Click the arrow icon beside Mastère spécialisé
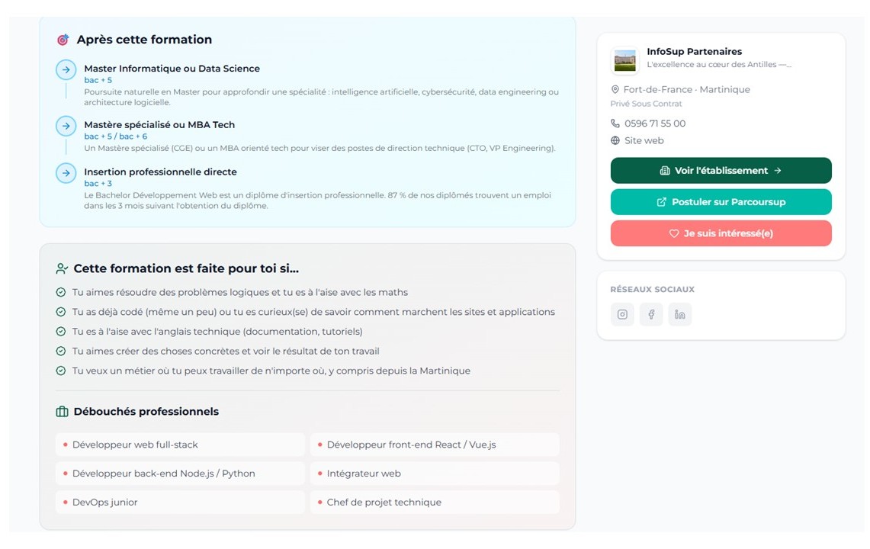The height and width of the screenshot is (549, 870). [x=66, y=126]
